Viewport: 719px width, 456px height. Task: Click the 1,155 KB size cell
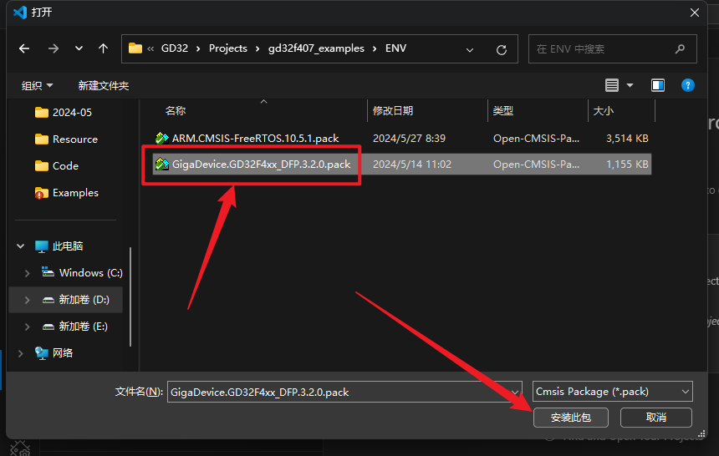click(627, 164)
